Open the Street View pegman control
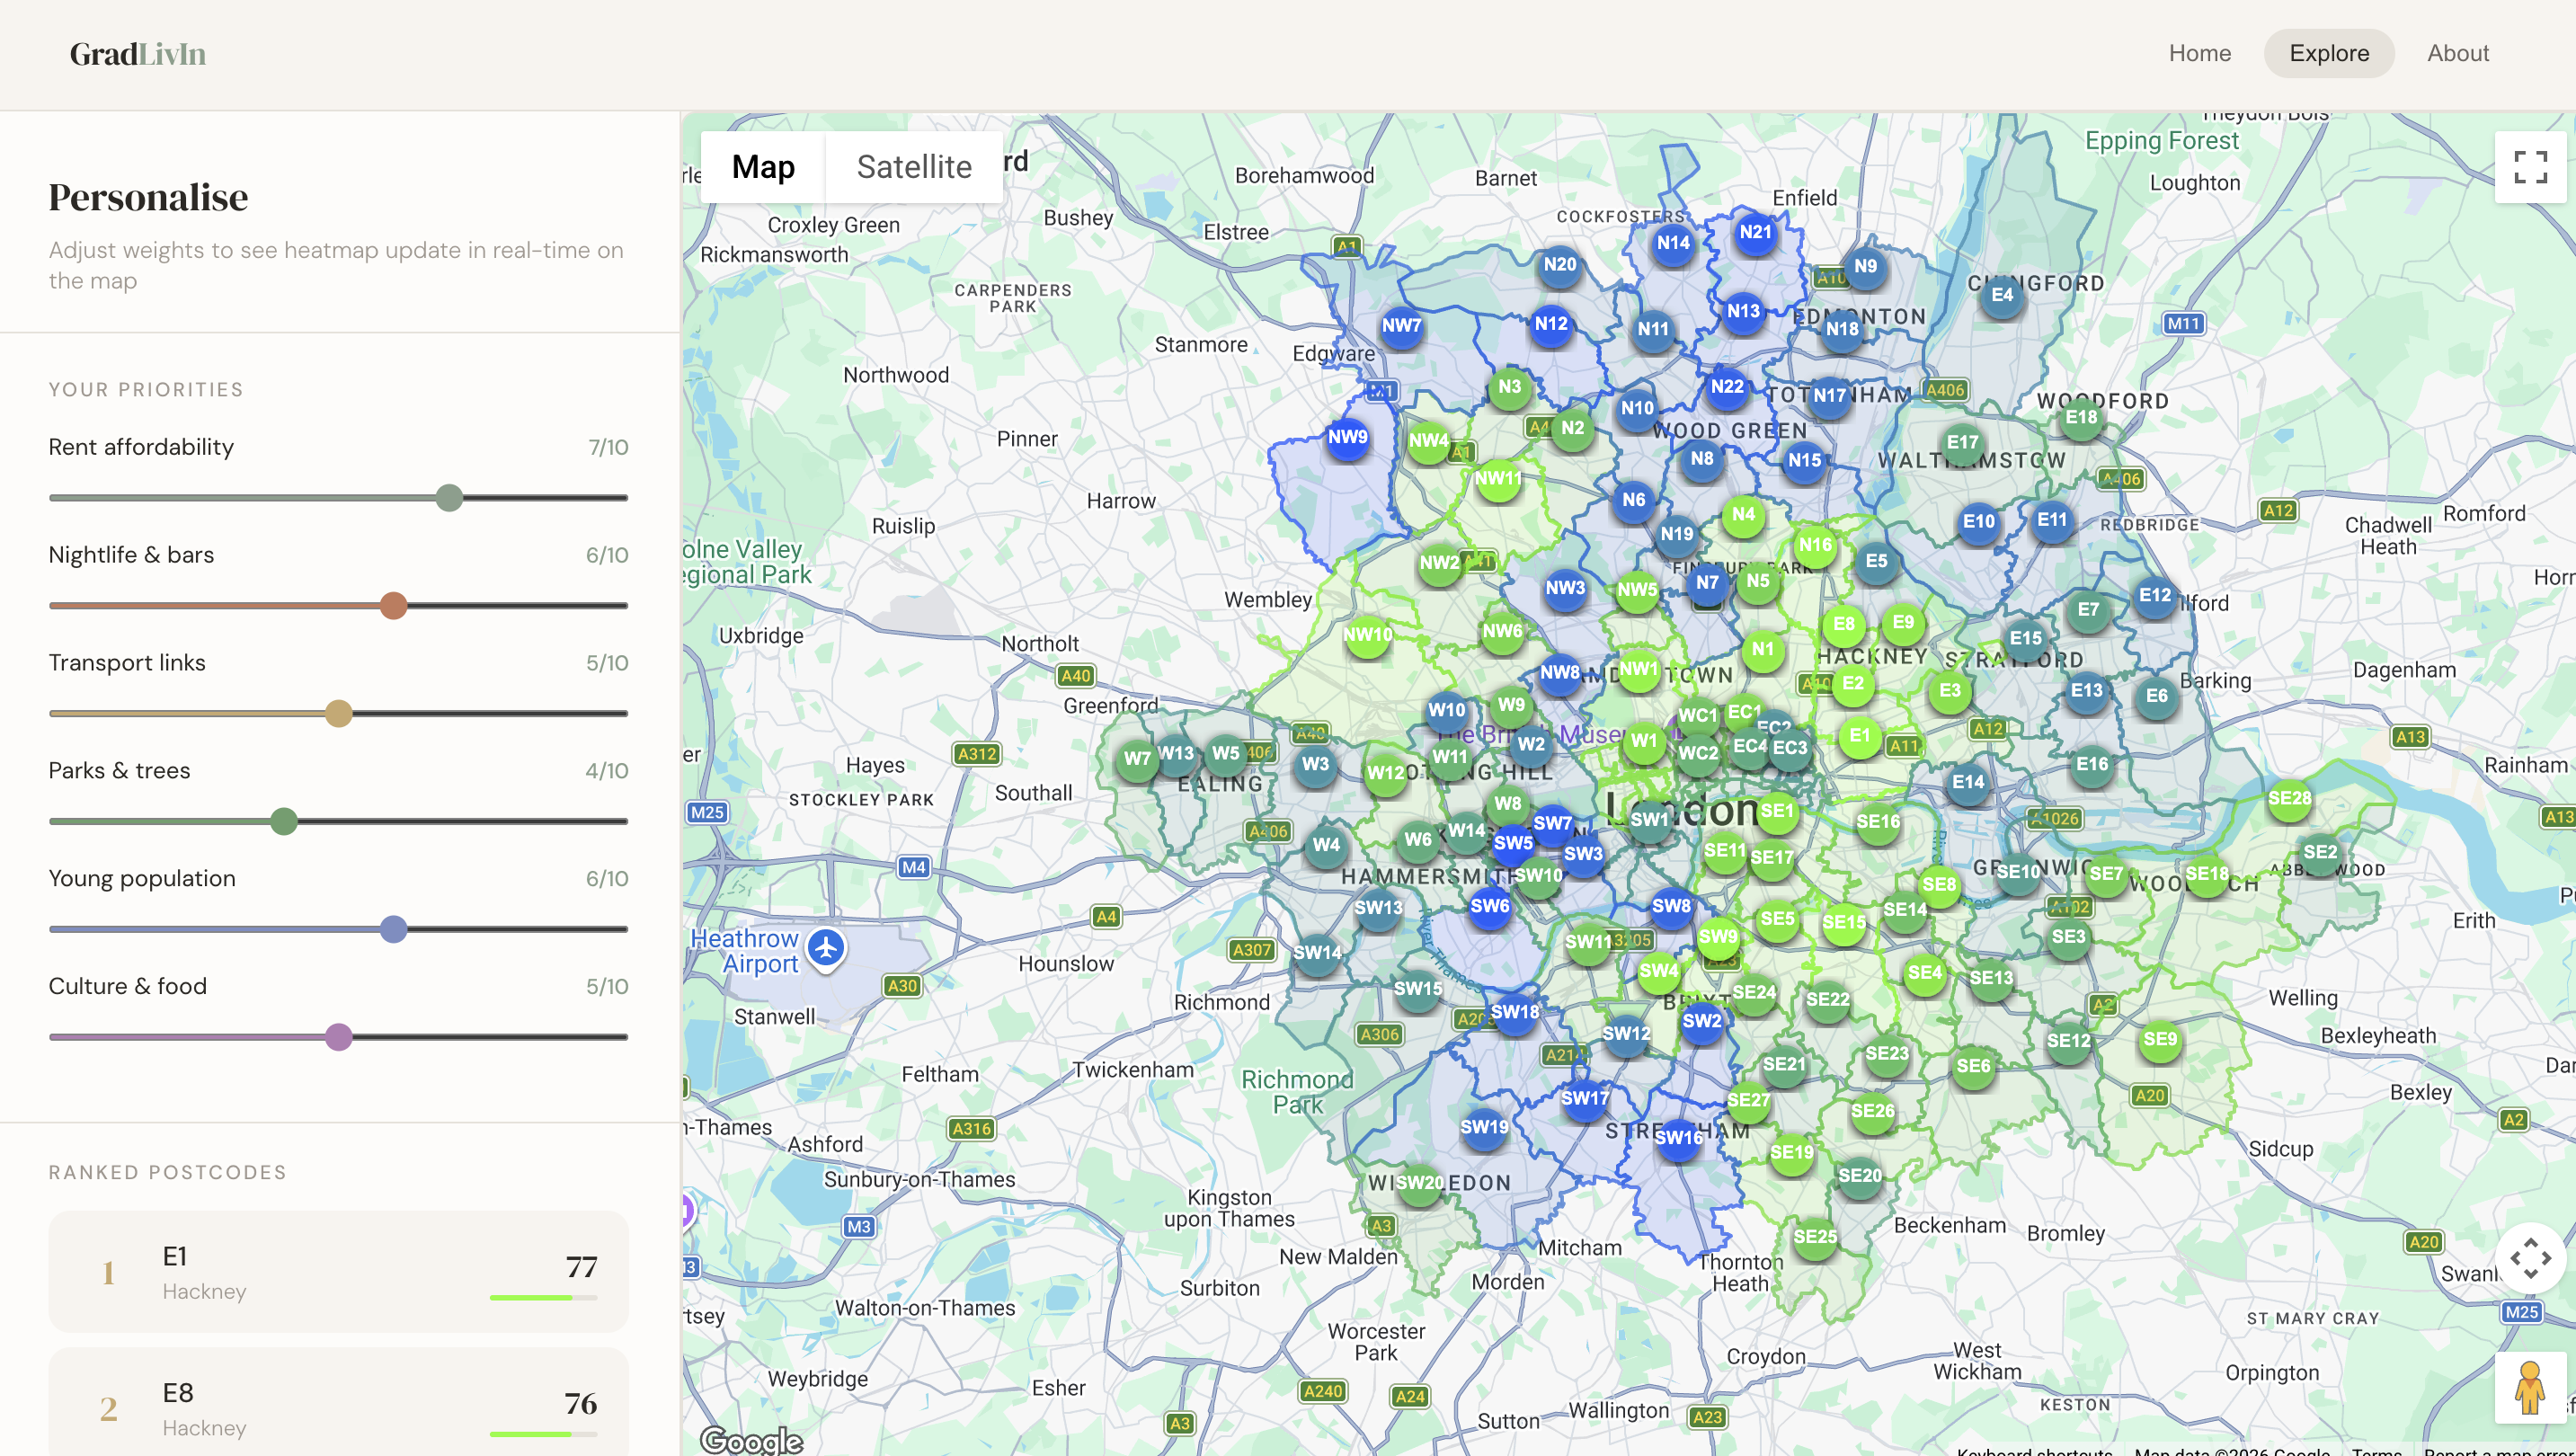The image size is (2576, 1456). click(2529, 1387)
